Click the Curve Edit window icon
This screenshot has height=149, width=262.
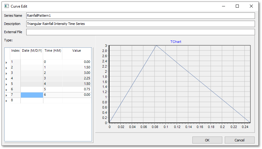pyautogui.click(x=6, y=6)
